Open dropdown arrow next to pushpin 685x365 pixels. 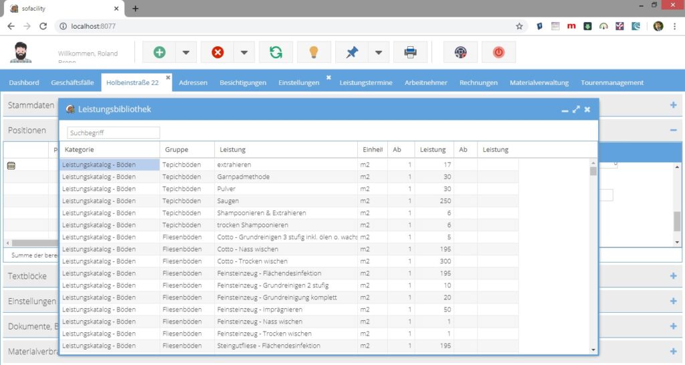tap(379, 52)
